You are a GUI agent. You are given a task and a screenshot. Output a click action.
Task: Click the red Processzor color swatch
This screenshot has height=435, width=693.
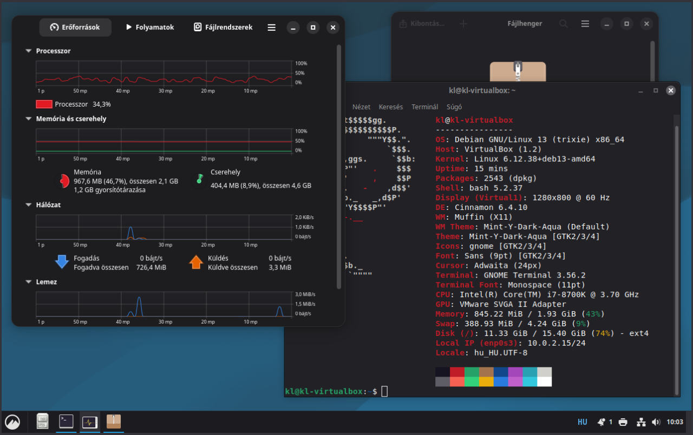pos(44,104)
